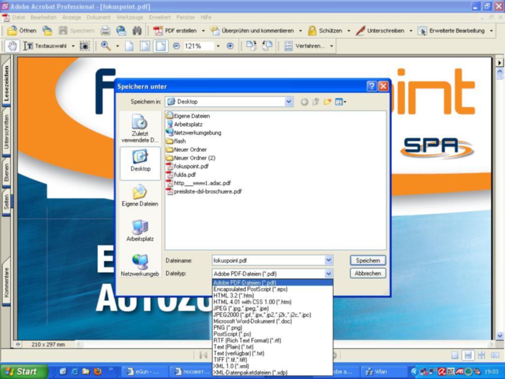Expand the 'Speichern in' location dropdown
Screen dimensions: 505x379
[289, 102]
